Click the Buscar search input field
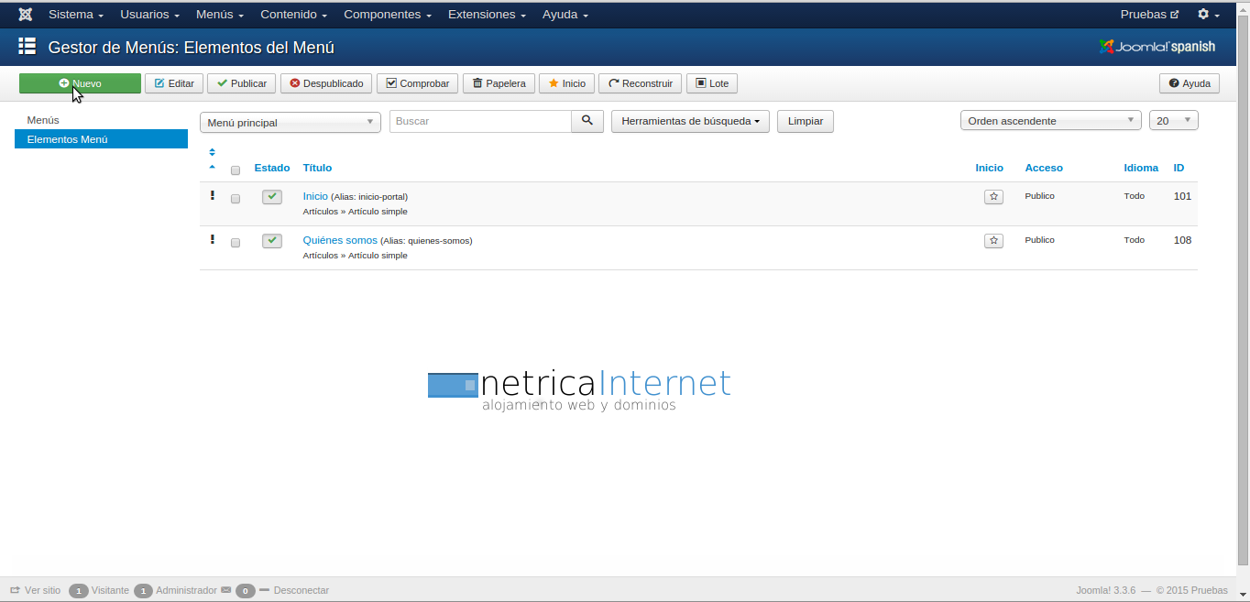Viewport: 1250px width, 602px height. click(x=480, y=121)
